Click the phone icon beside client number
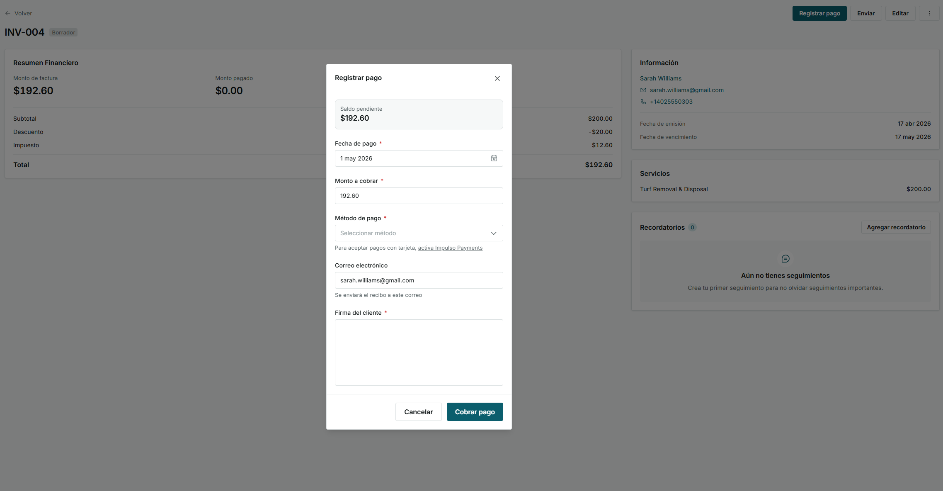The height and width of the screenshot is (491, 943). tap(643, 102)
